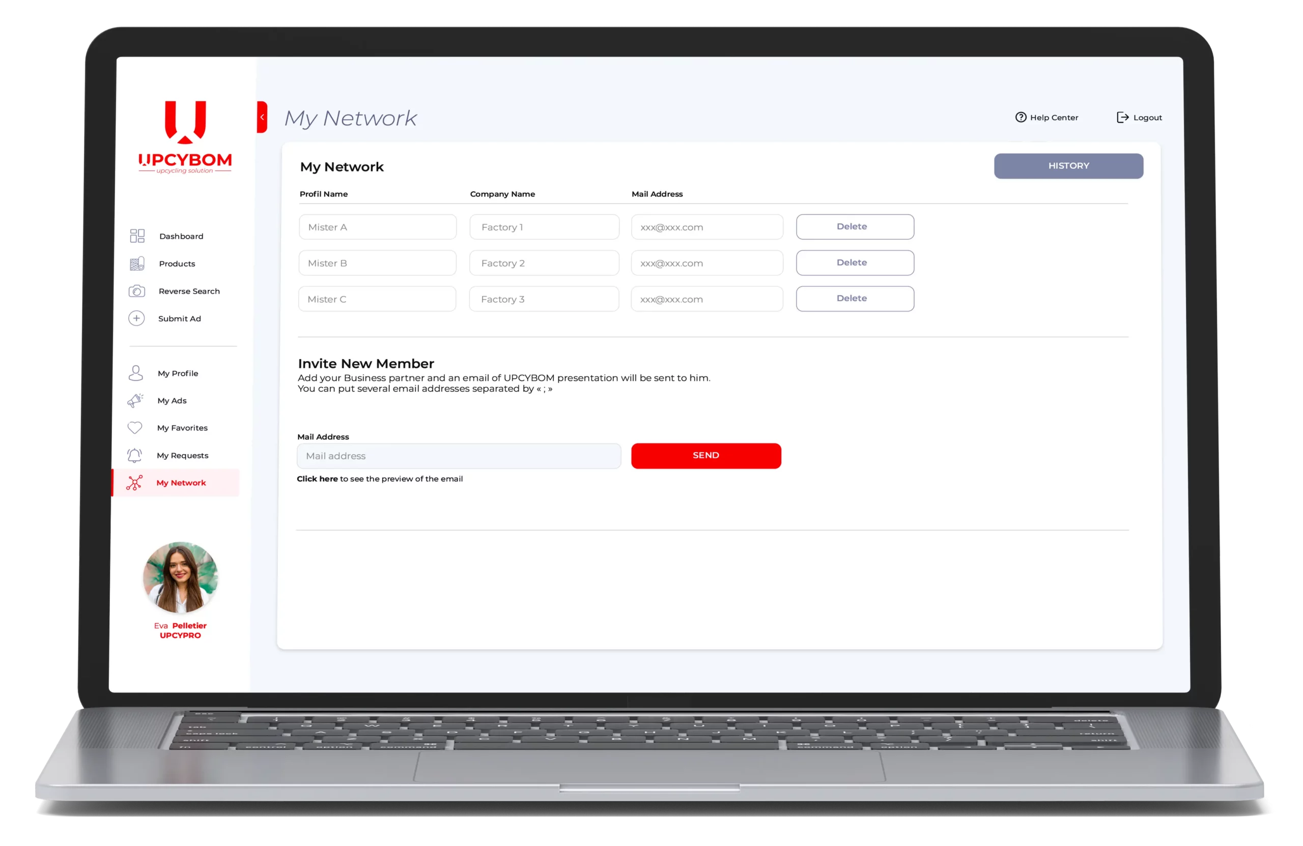Click the Submit Ad plus icon

(x=136, y=318)
